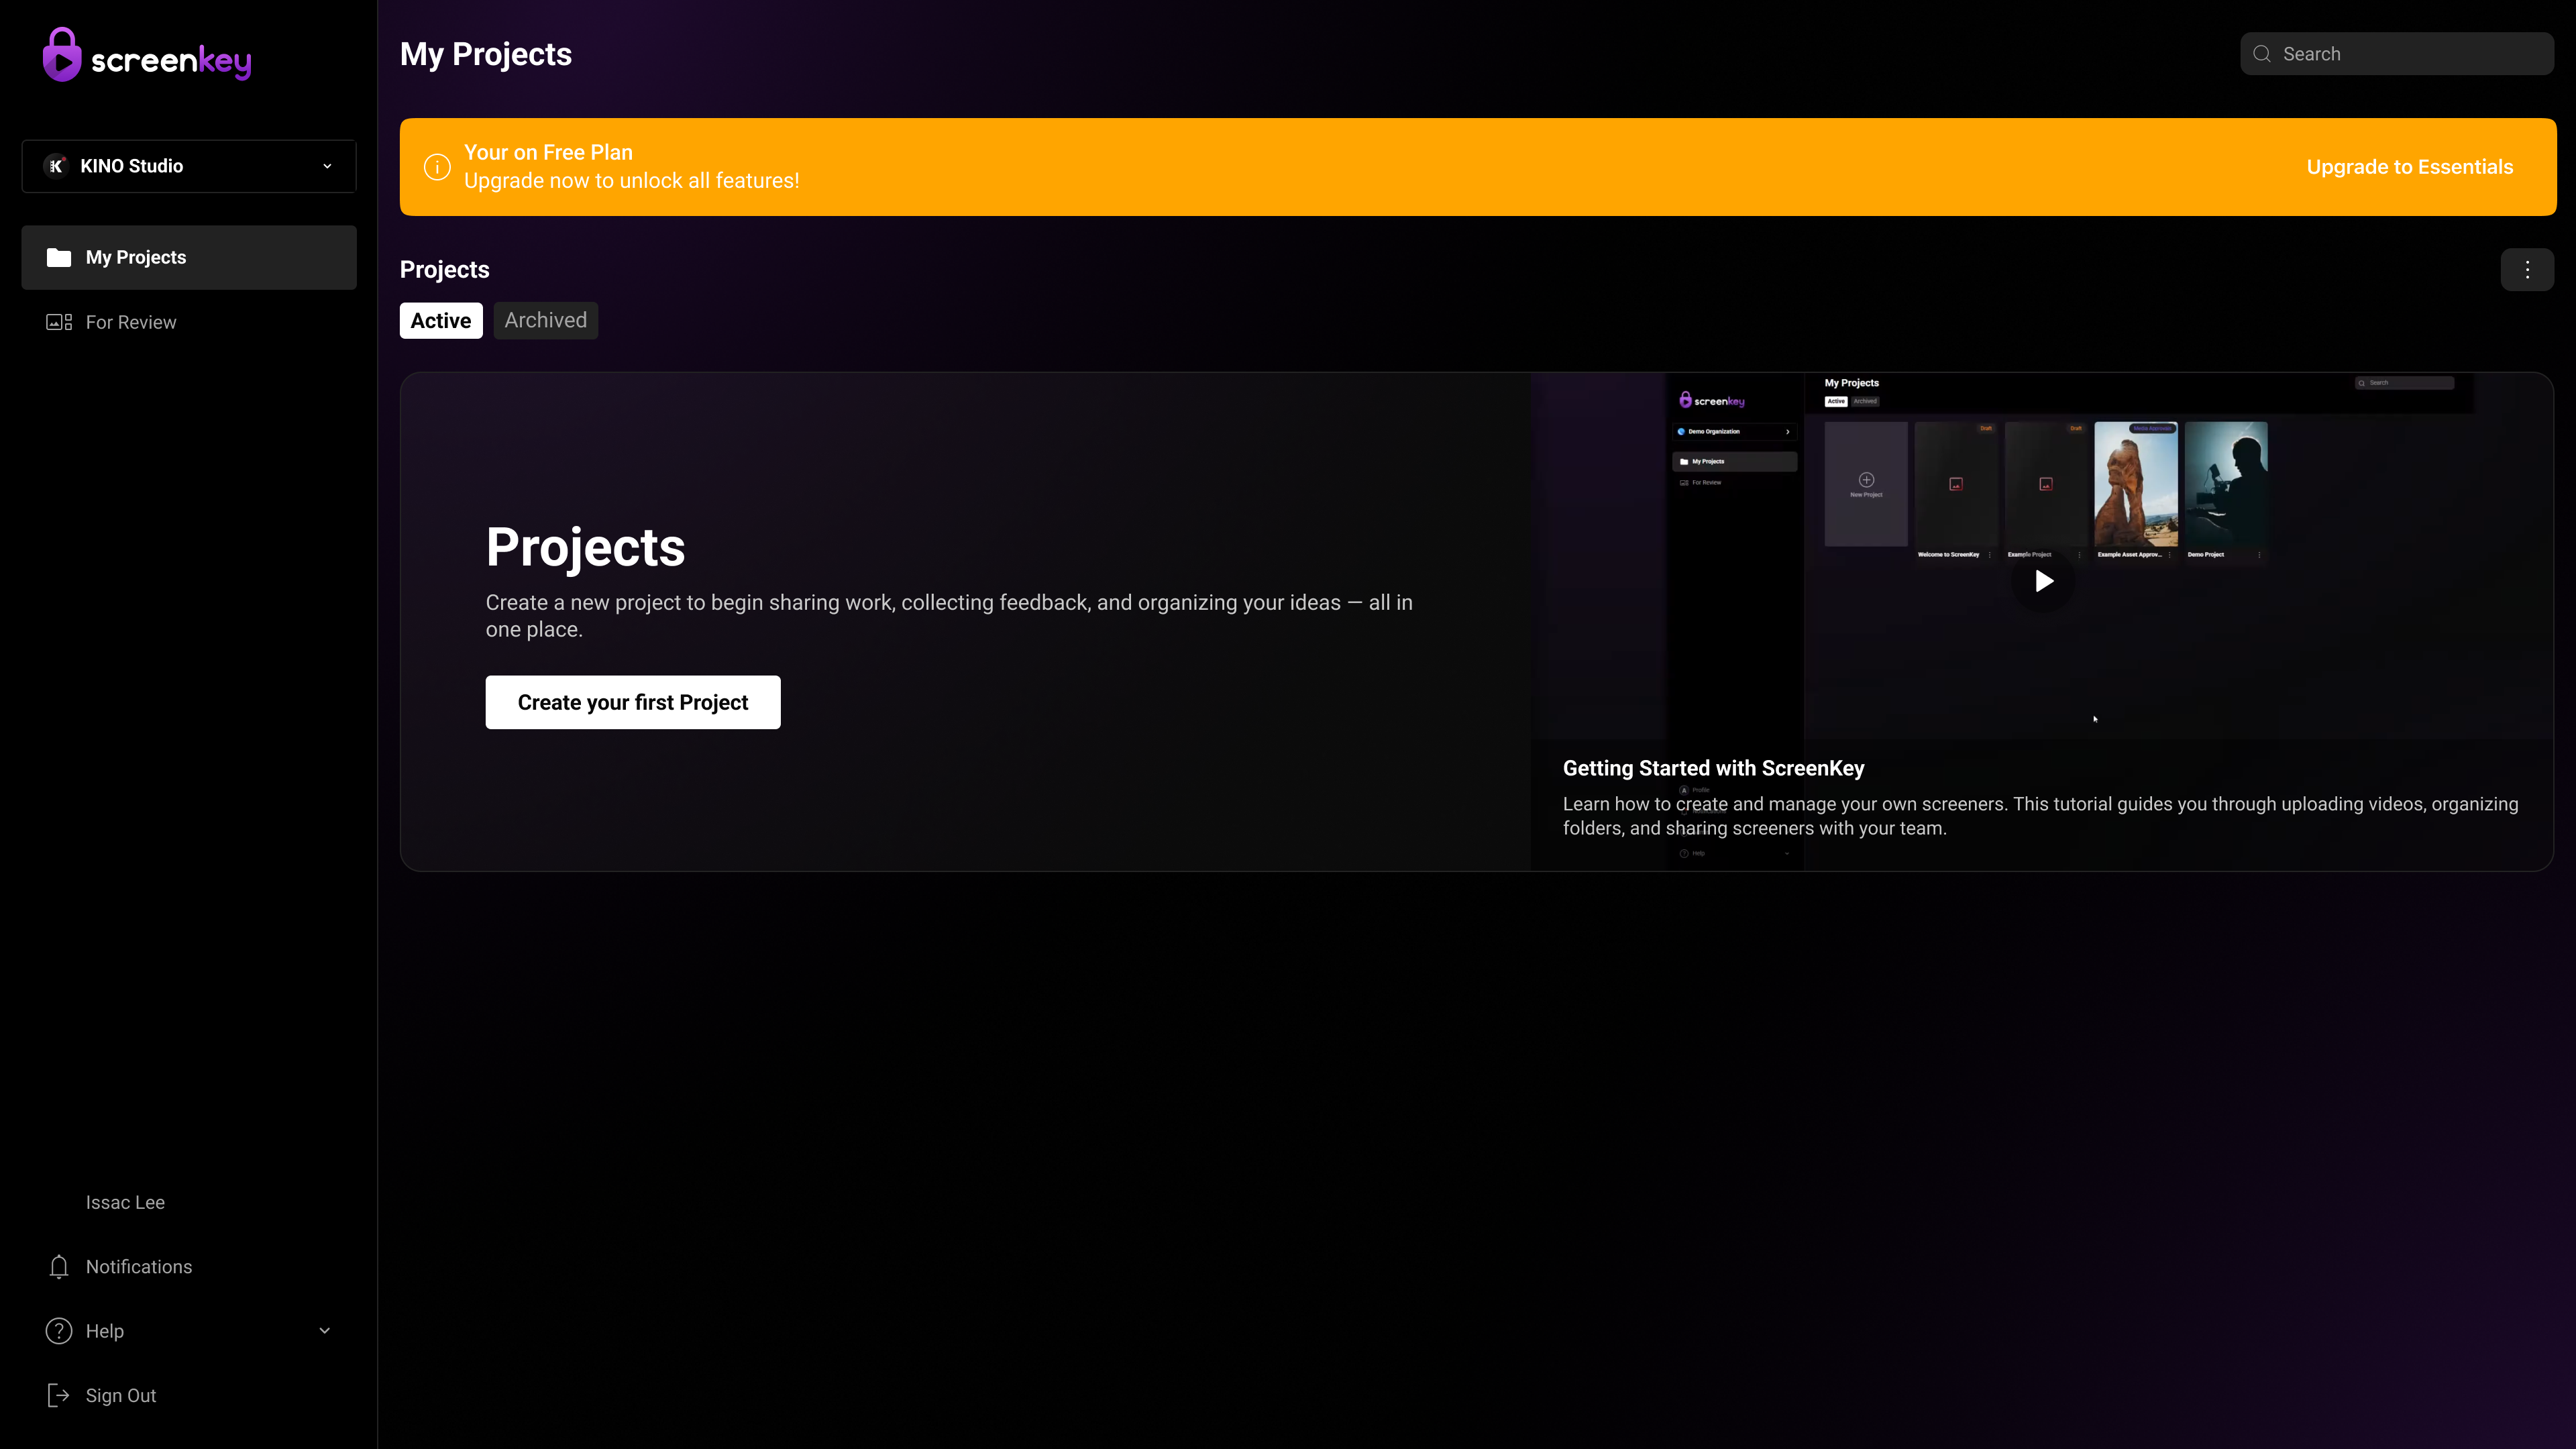Play the Getting Started with ScreenKey video
This screenshot has height=1449, width=2576.
coord(2043,580)
